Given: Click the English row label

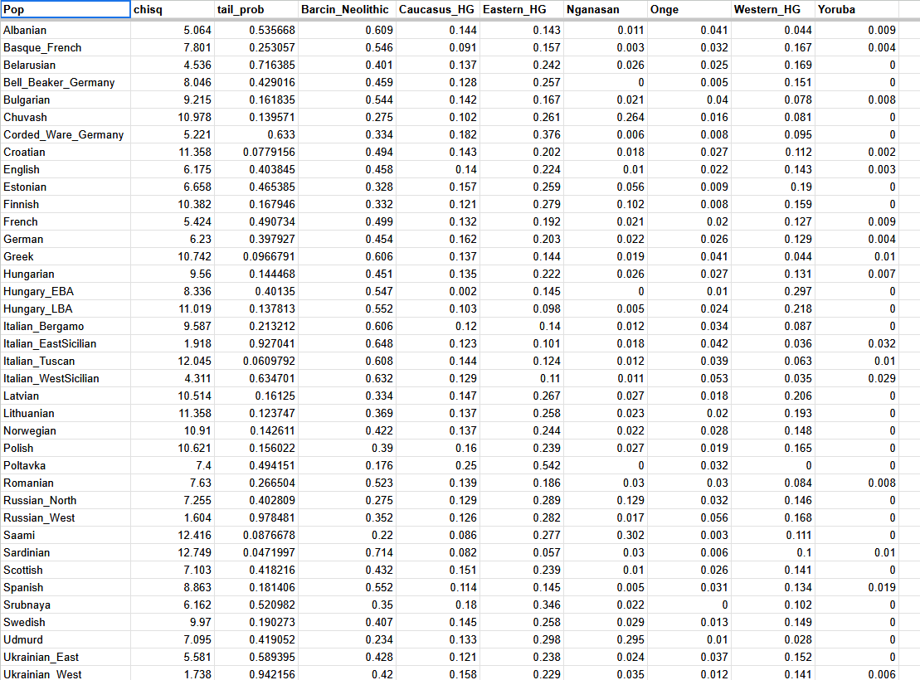Looking at the screenshot, I should [21, 169].
